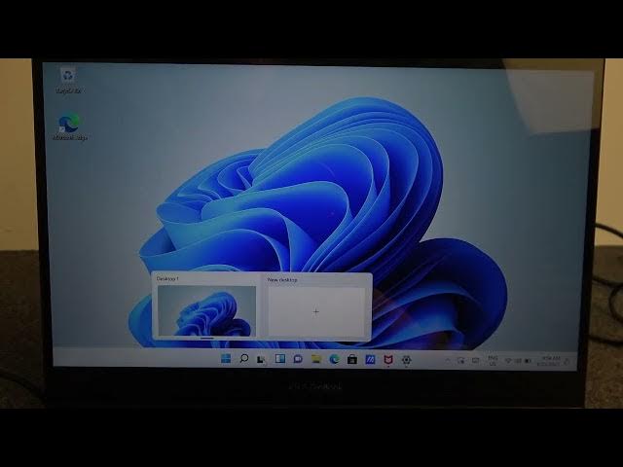
Task: Click the ENG US language indicator
Action: (493, 361)
